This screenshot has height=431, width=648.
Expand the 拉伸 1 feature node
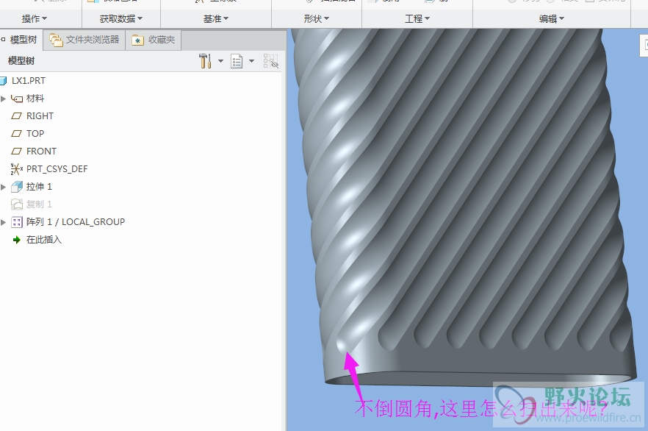(3, 187)
